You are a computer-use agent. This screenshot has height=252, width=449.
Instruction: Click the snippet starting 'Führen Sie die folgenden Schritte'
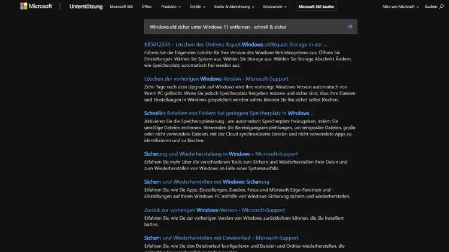[248, 59]
